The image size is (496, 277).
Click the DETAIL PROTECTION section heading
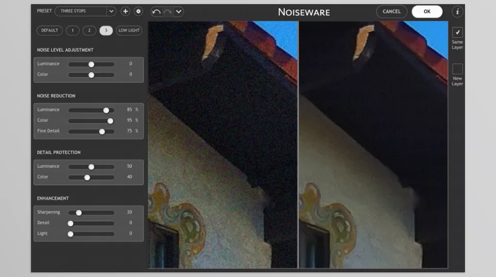coord(58,152)
